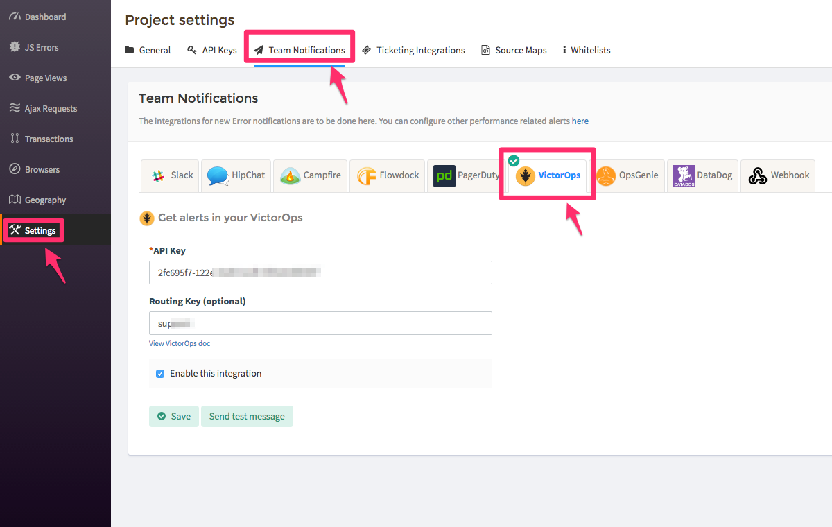
Task: Follow the 'here' performance alerts link
Action: point(580,121)
